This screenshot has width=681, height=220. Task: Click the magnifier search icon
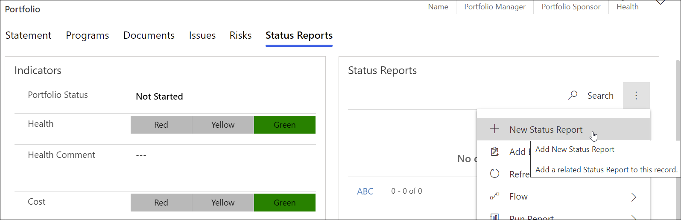(573, 95)
